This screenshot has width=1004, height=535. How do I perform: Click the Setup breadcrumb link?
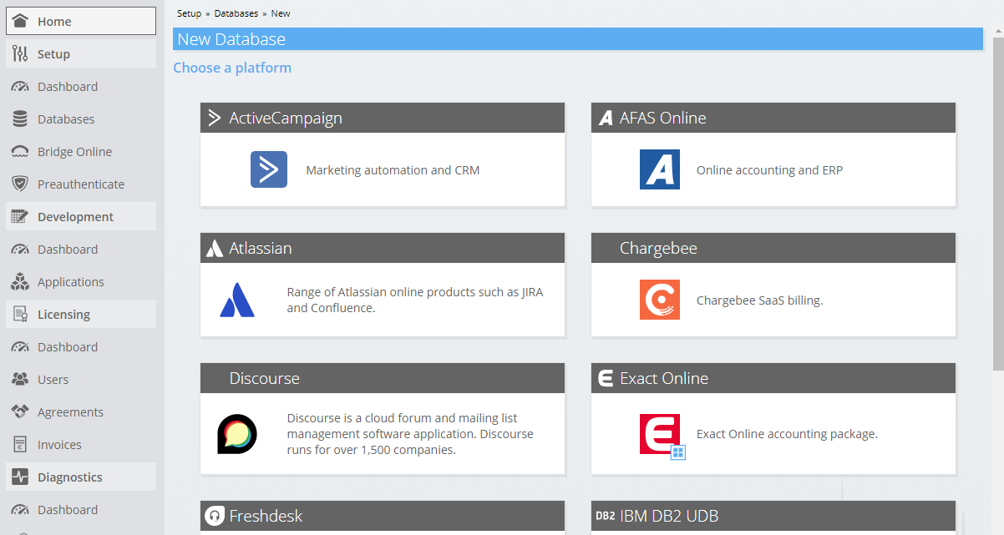click(189, 13)
